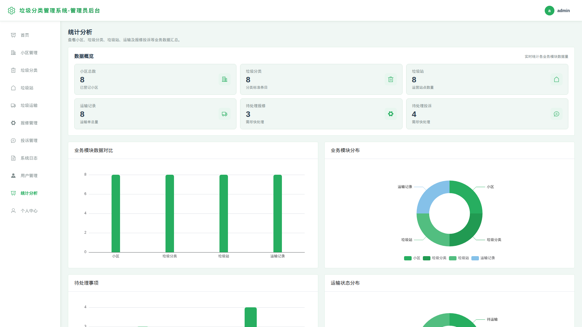Open 用户管理 menu item
This screenshot has height=327, width=582.
30,176
